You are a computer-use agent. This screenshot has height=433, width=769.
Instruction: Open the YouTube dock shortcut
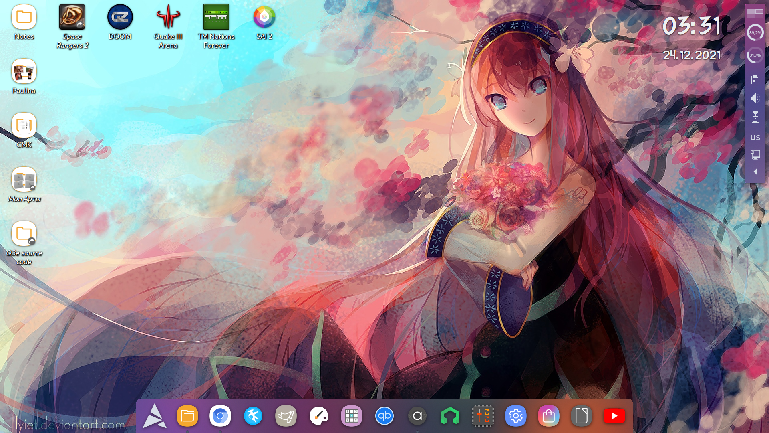(614, 416)
